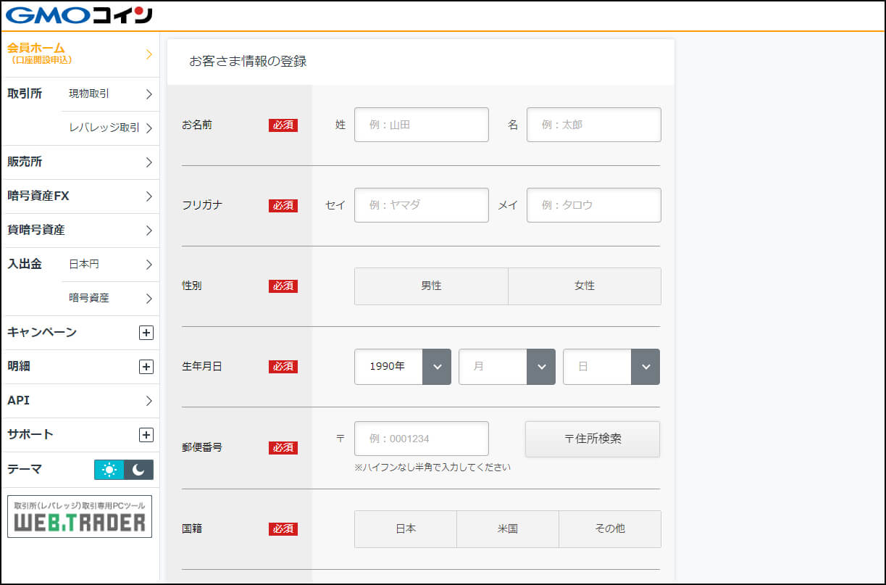This screenshot has height=585, width=886.
Task: Click the お客さま情報の登録 heading
Action: pos(248,62)
